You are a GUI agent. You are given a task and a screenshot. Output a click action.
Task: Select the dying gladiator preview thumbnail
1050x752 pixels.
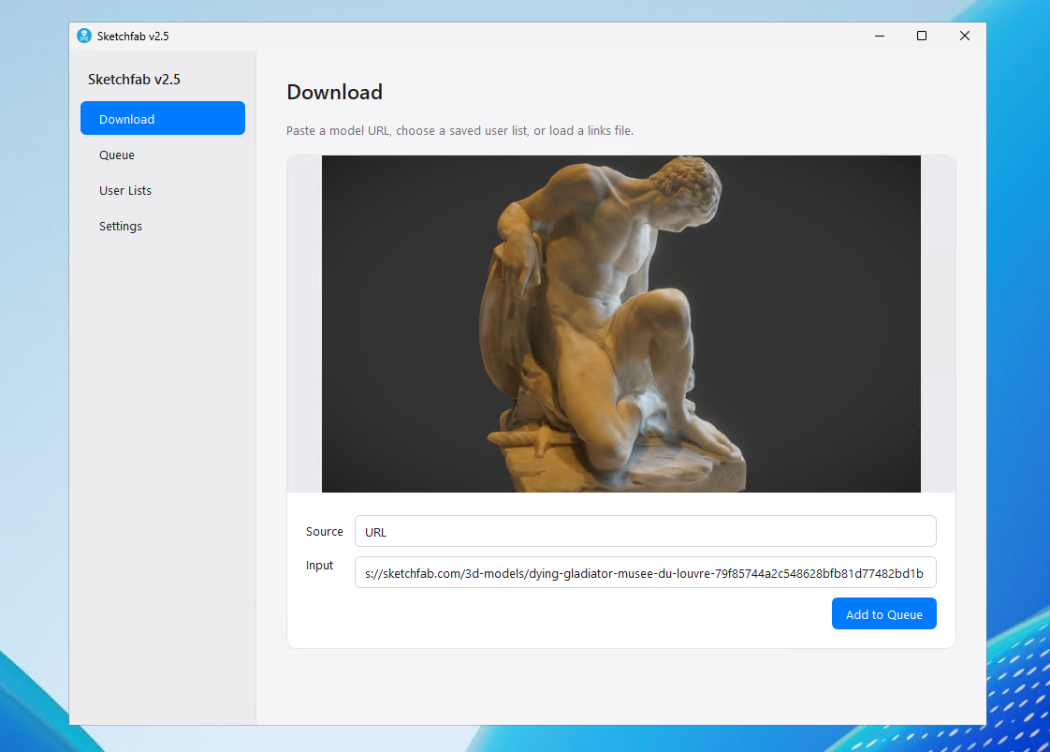pyautogui.click(x=620, y=324)
